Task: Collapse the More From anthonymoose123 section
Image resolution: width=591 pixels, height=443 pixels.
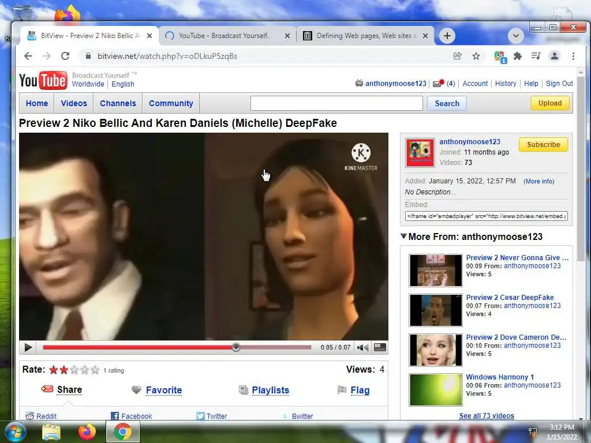Action: coord(403,236)
